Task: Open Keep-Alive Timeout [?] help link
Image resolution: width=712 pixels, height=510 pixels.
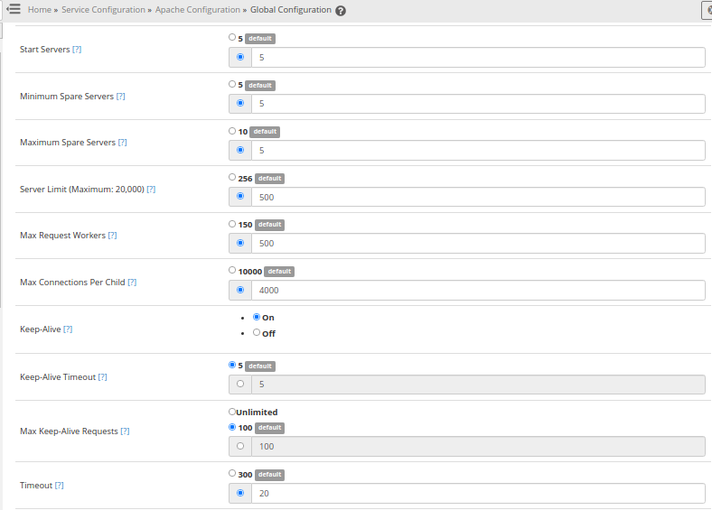Action: pyautogui.click(x=103, y=376)
